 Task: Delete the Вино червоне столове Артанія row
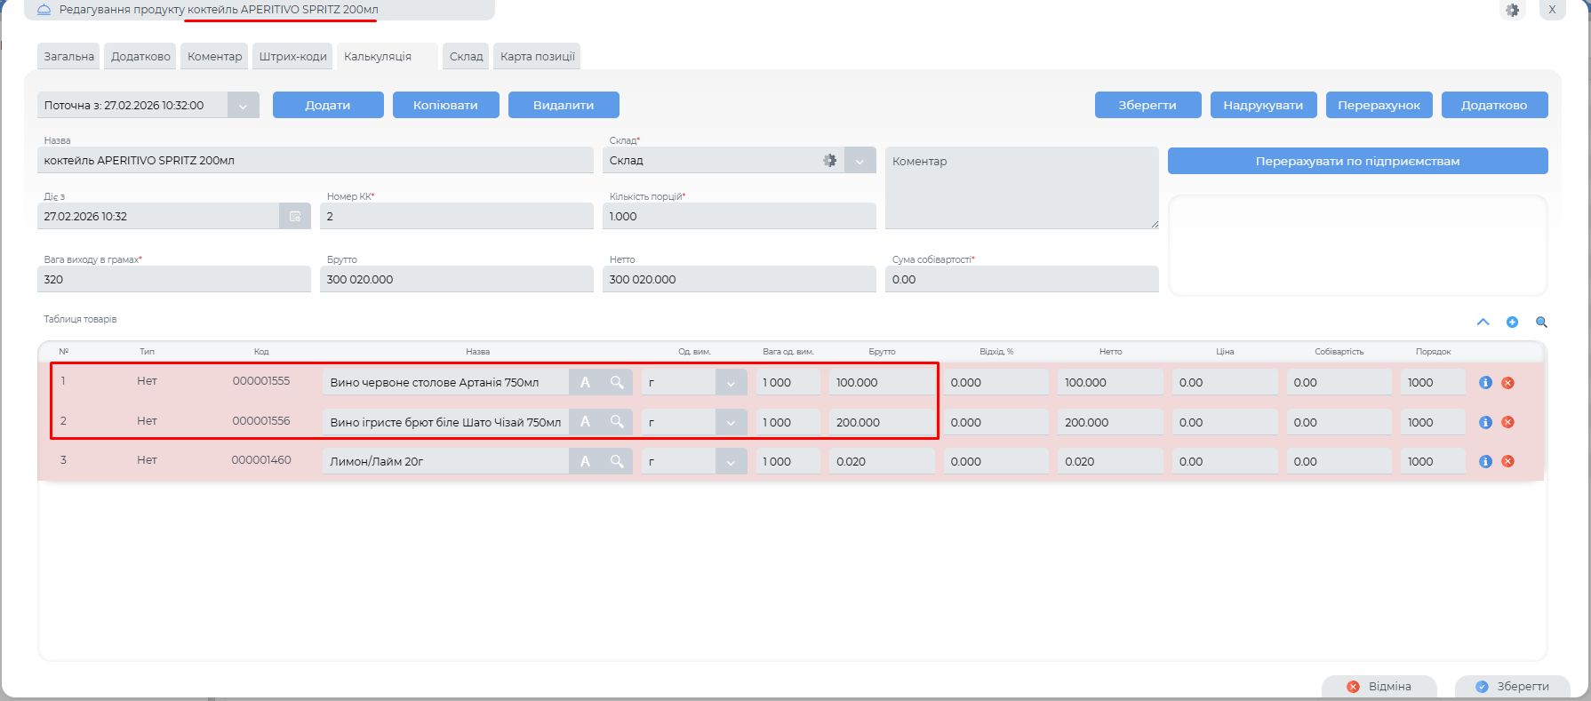(1508, 383)
